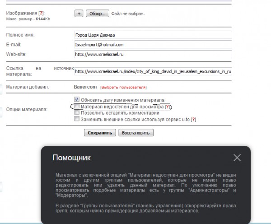The height and width of the screenshot is (224, 271).
Task: Click the Файл не выбран text
Action: pyautogui.click(x=128, y=14)
